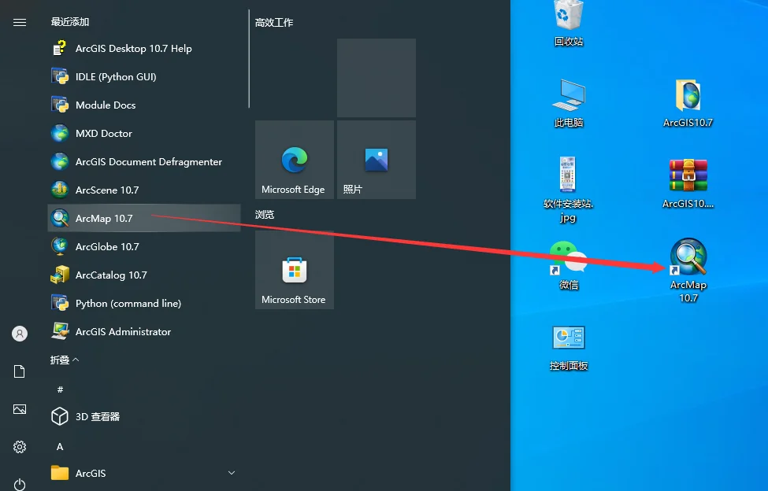Open IDLE (Python GUI)
768x491 pixels.
click(144, 77)
